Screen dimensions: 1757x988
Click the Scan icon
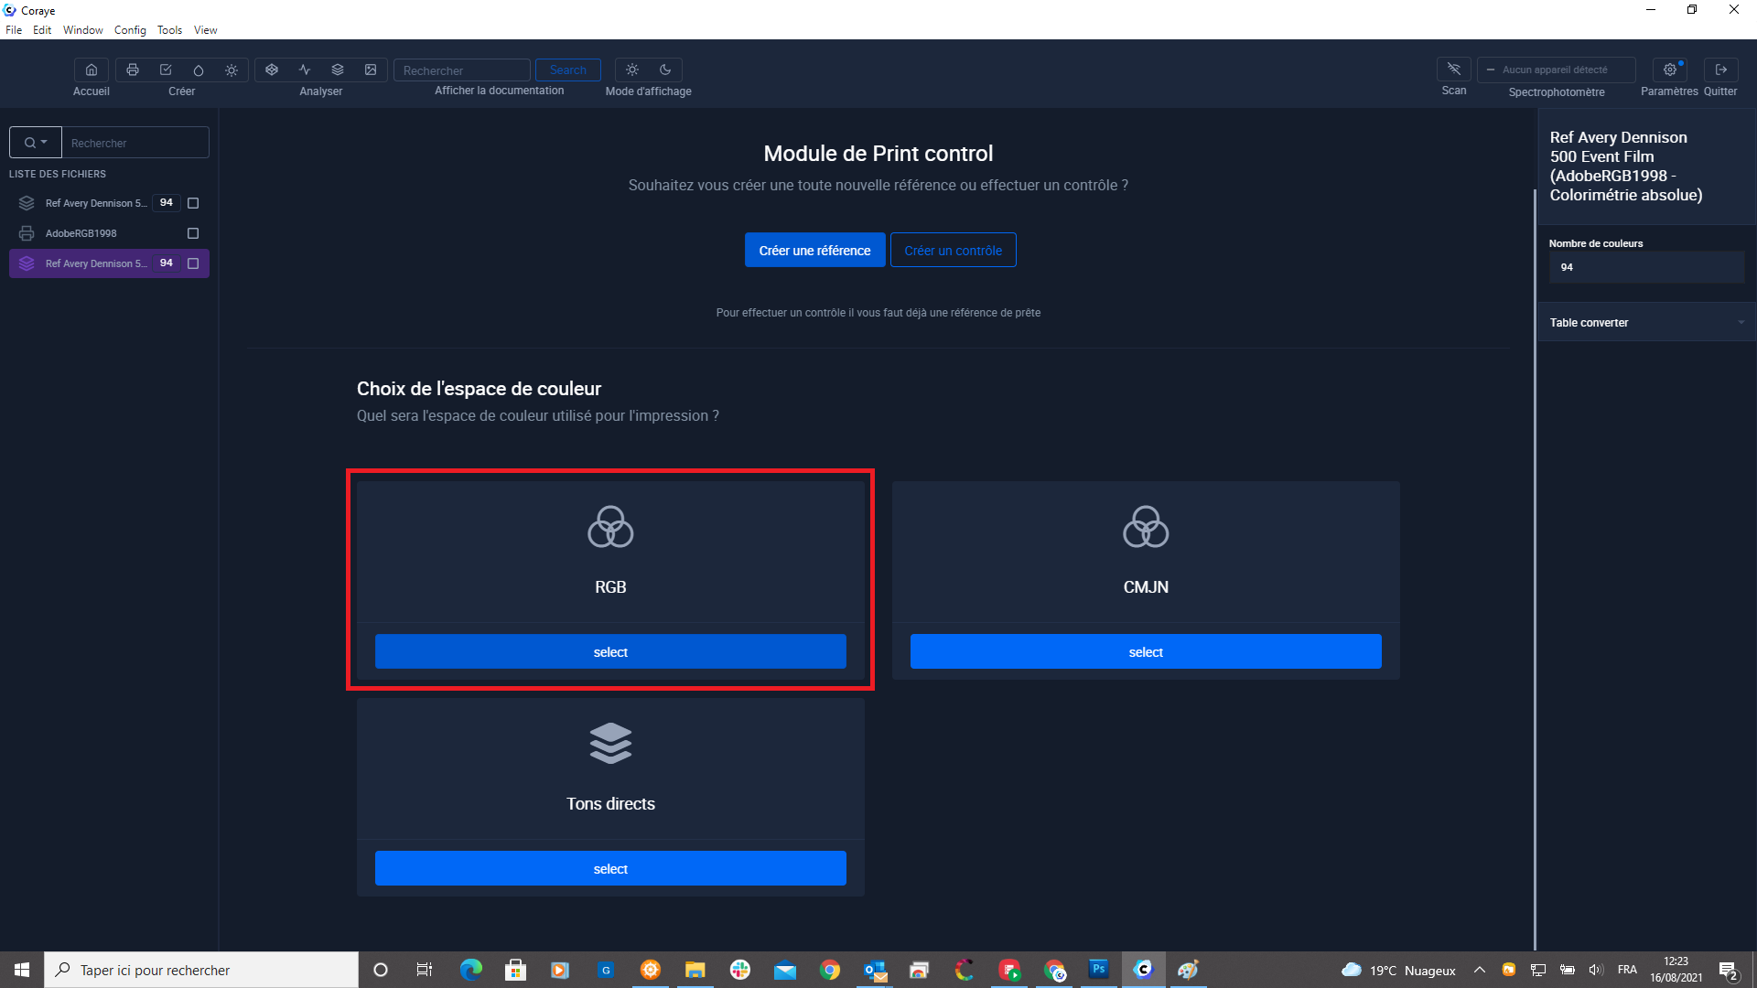coord(1454,70)
